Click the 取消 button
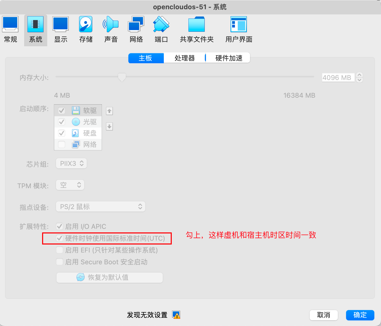The width and height of the screenshot is (381, 326). tap(324, 315)
